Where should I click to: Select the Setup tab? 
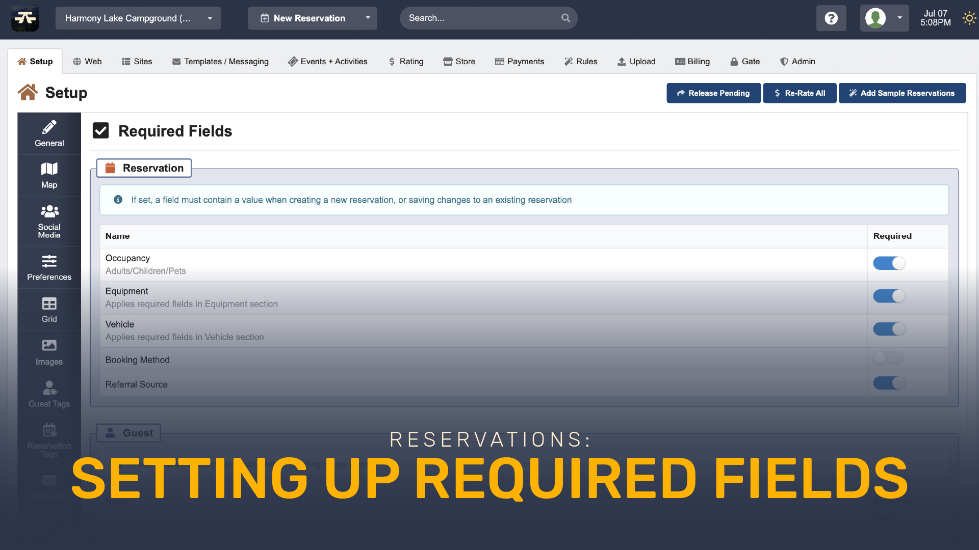coord(35,62)
